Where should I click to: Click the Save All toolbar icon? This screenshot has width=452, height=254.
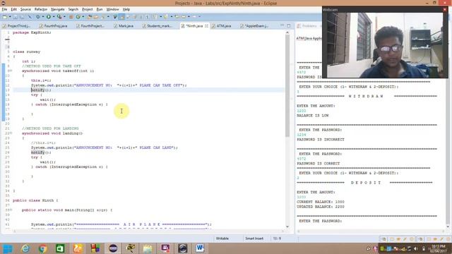coord(22,17)
